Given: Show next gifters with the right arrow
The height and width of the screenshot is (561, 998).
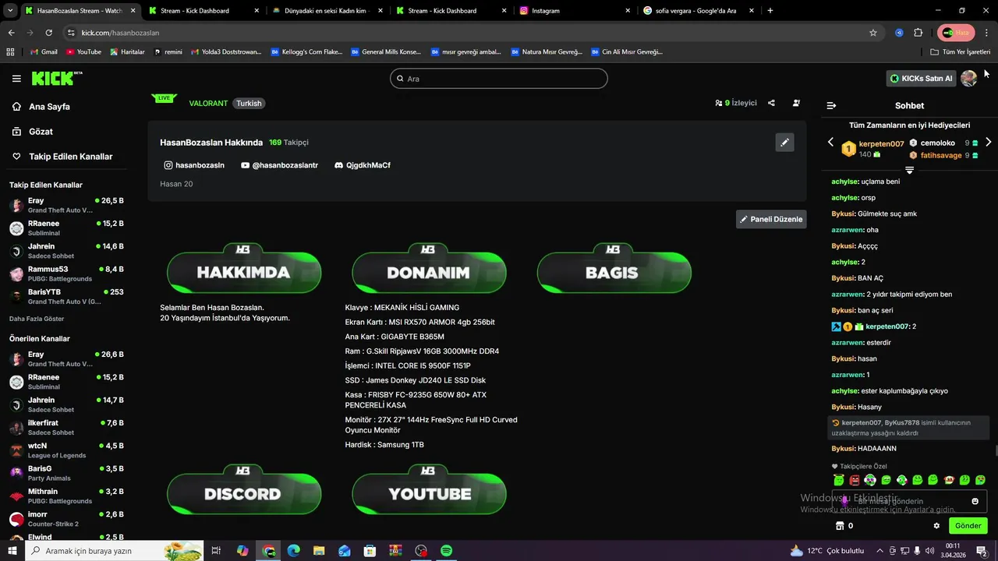Looking at the screenshot, I should click(988, 143).
